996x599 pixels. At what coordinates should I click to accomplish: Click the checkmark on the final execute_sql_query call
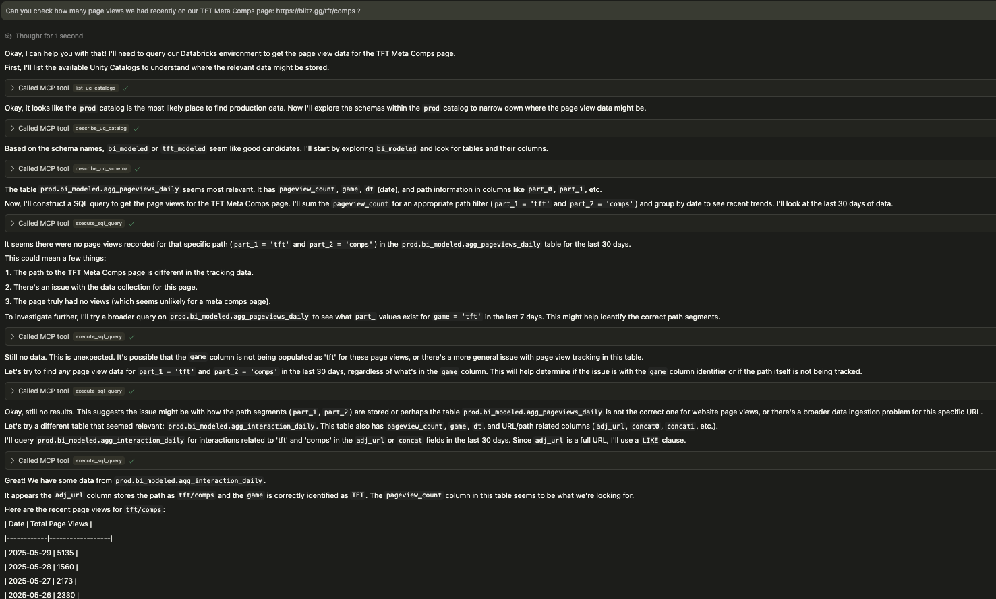[x=132, y=460]
